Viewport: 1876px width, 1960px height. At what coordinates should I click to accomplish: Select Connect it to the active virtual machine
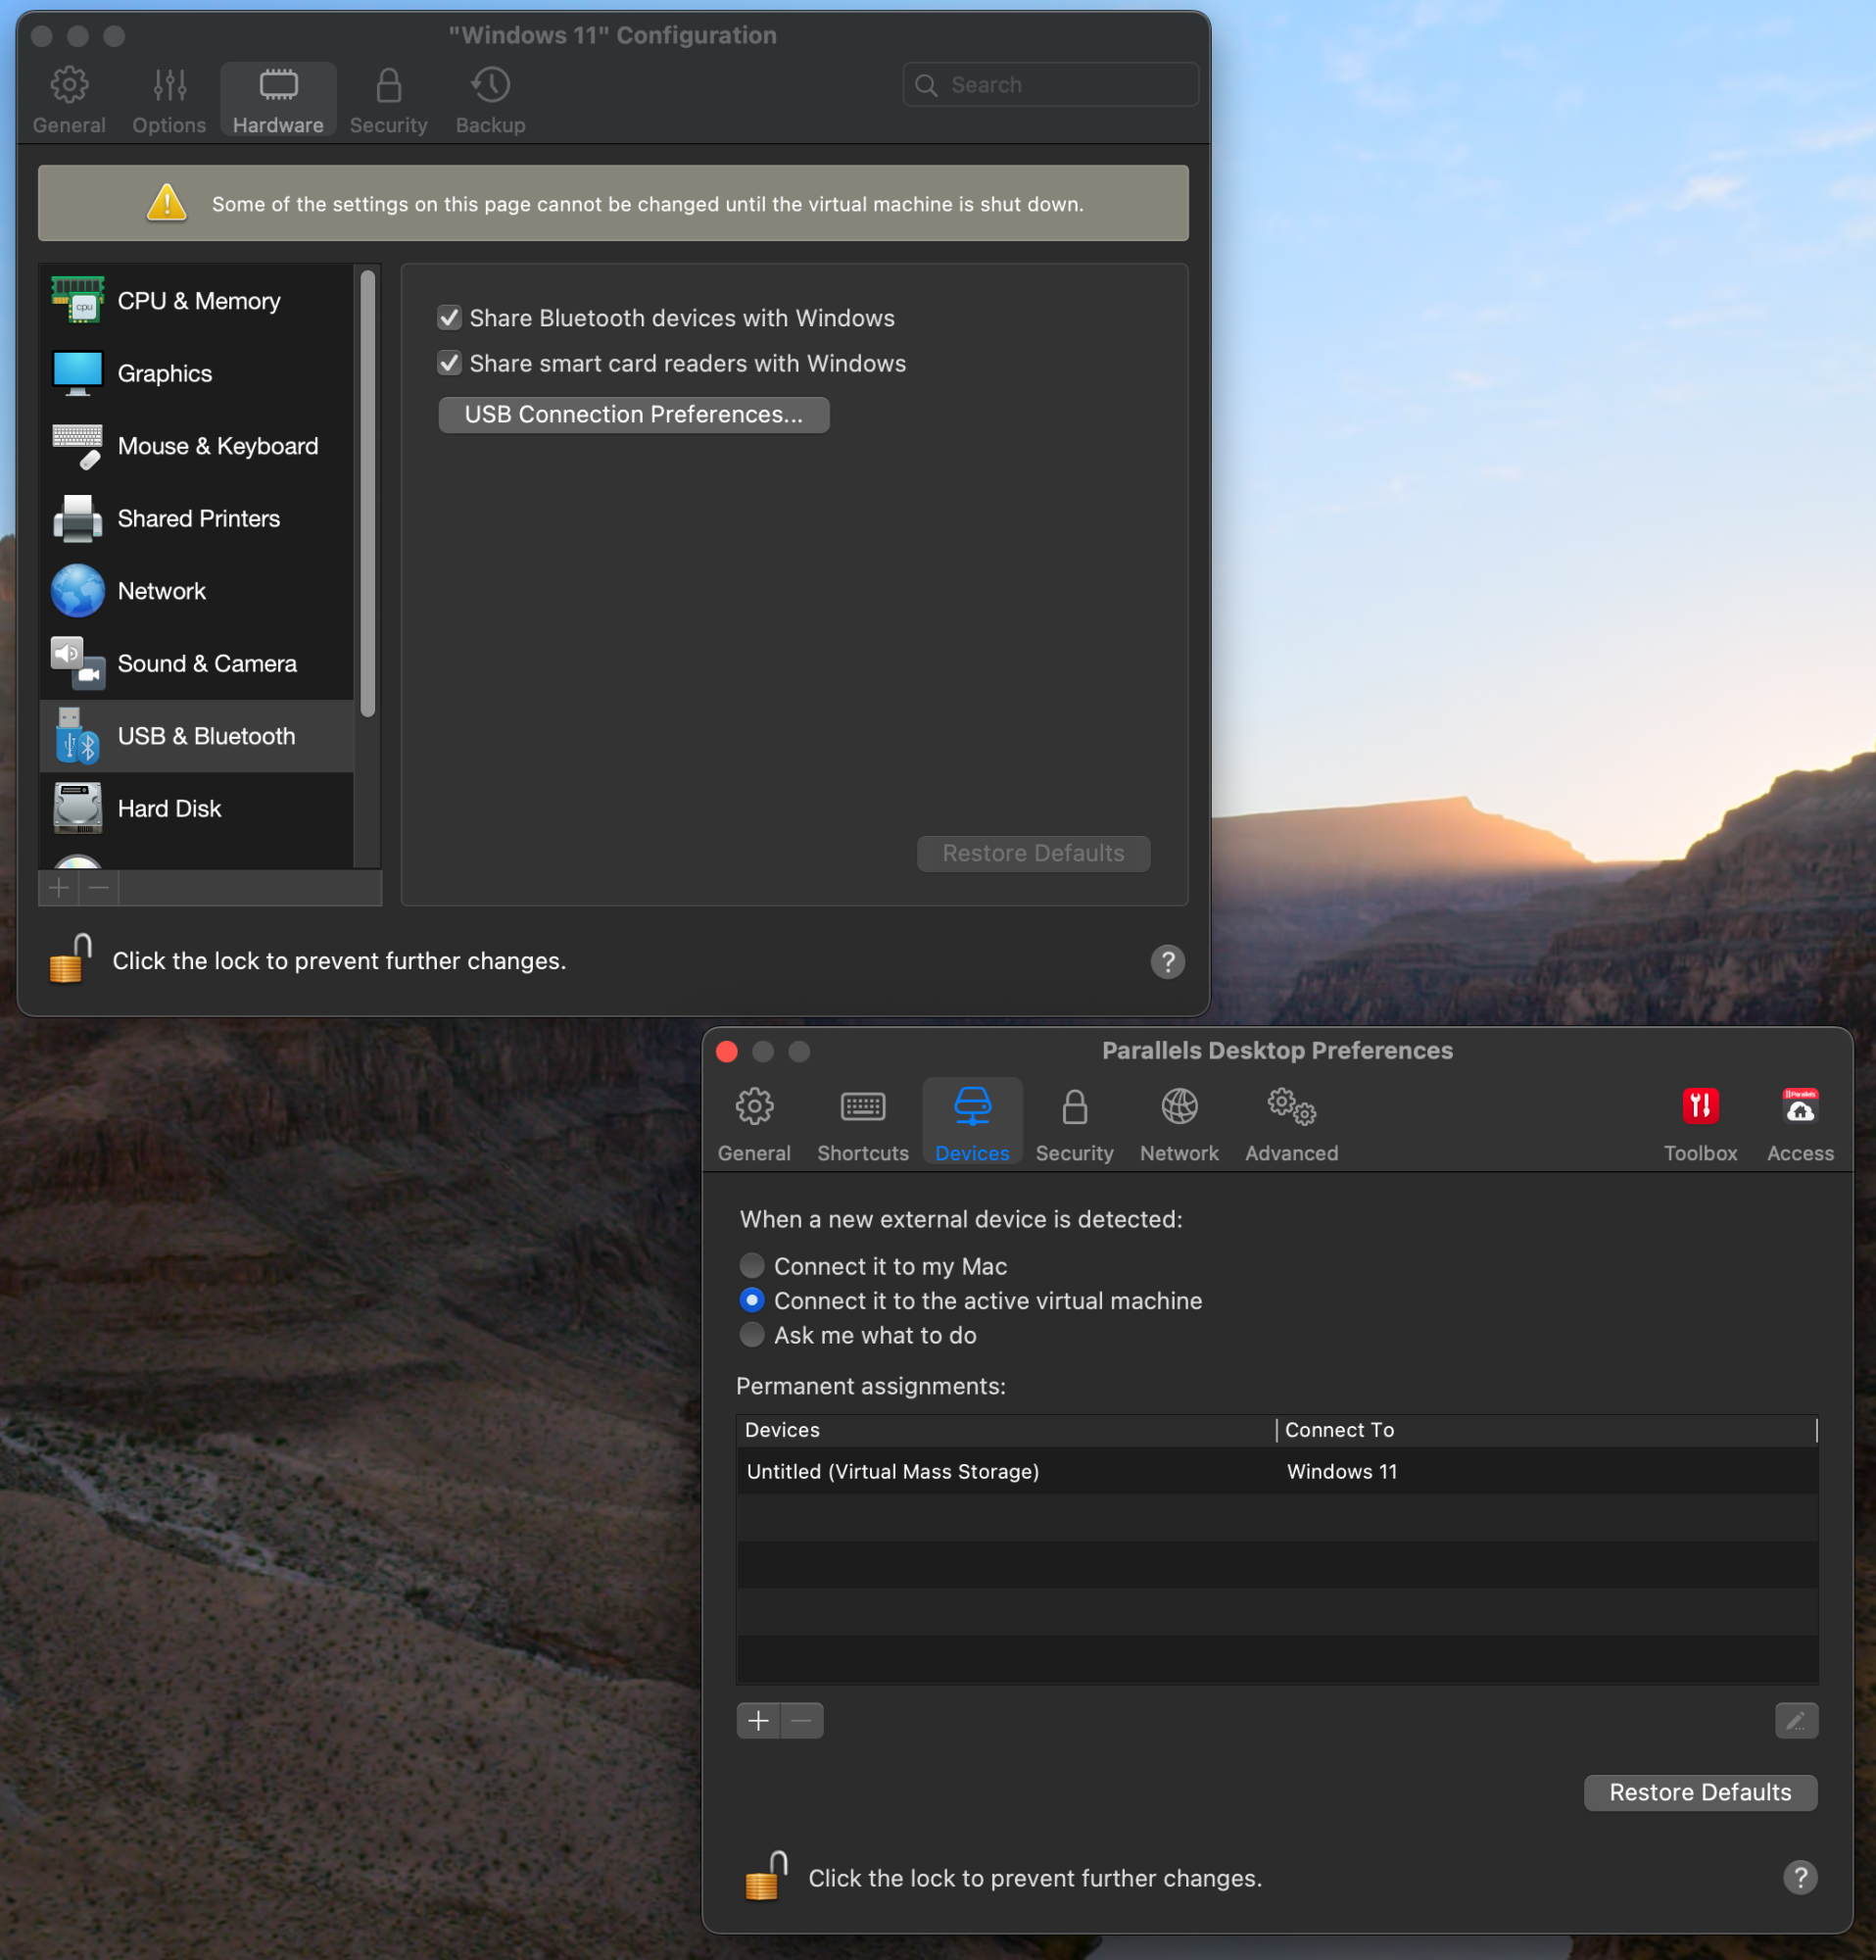(x=751, y=1300)
